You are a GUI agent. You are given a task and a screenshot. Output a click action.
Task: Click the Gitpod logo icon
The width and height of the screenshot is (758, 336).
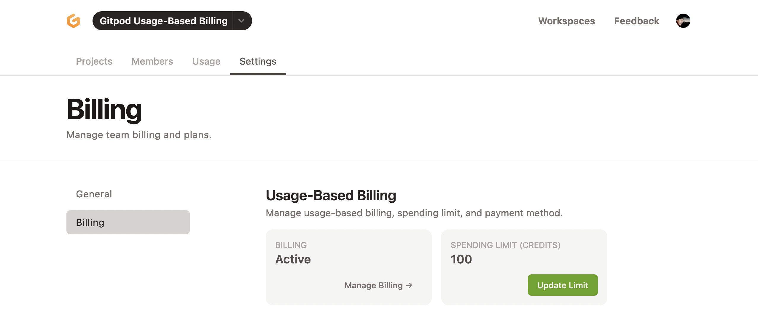73,20
